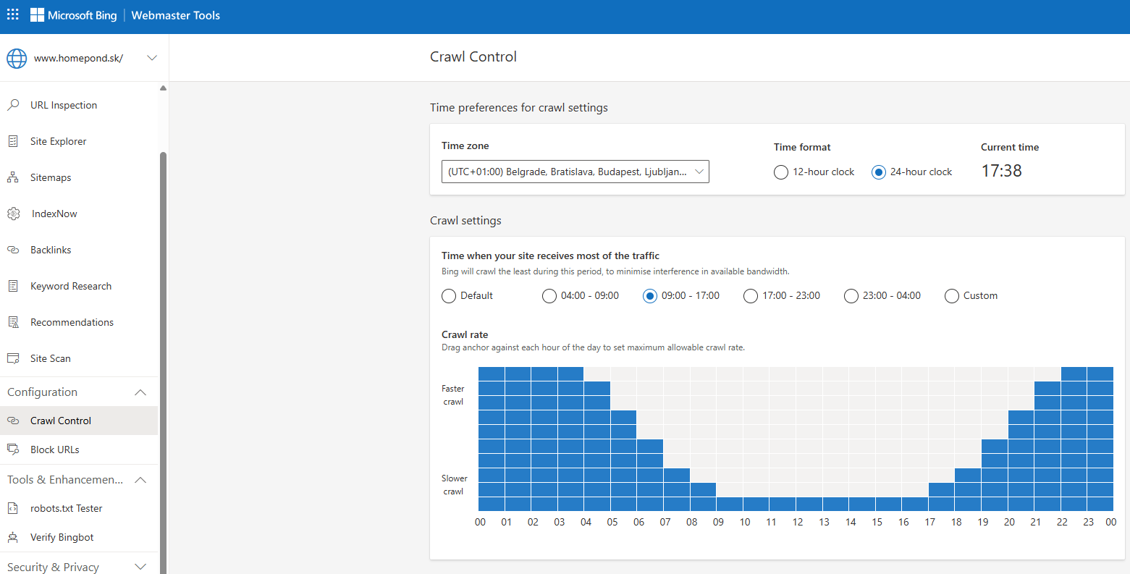Set hour 12 crawl rate to fastest
The height and width of the screenshot is (574, 1130).
(x=809, y=374)
